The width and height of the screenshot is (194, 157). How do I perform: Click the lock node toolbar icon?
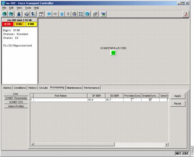click(19, 14)
